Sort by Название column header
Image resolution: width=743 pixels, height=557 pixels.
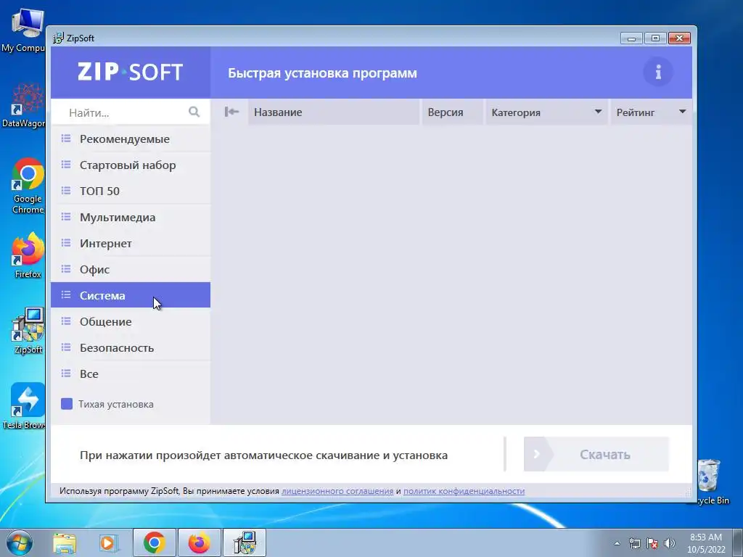tap(334, 112)
